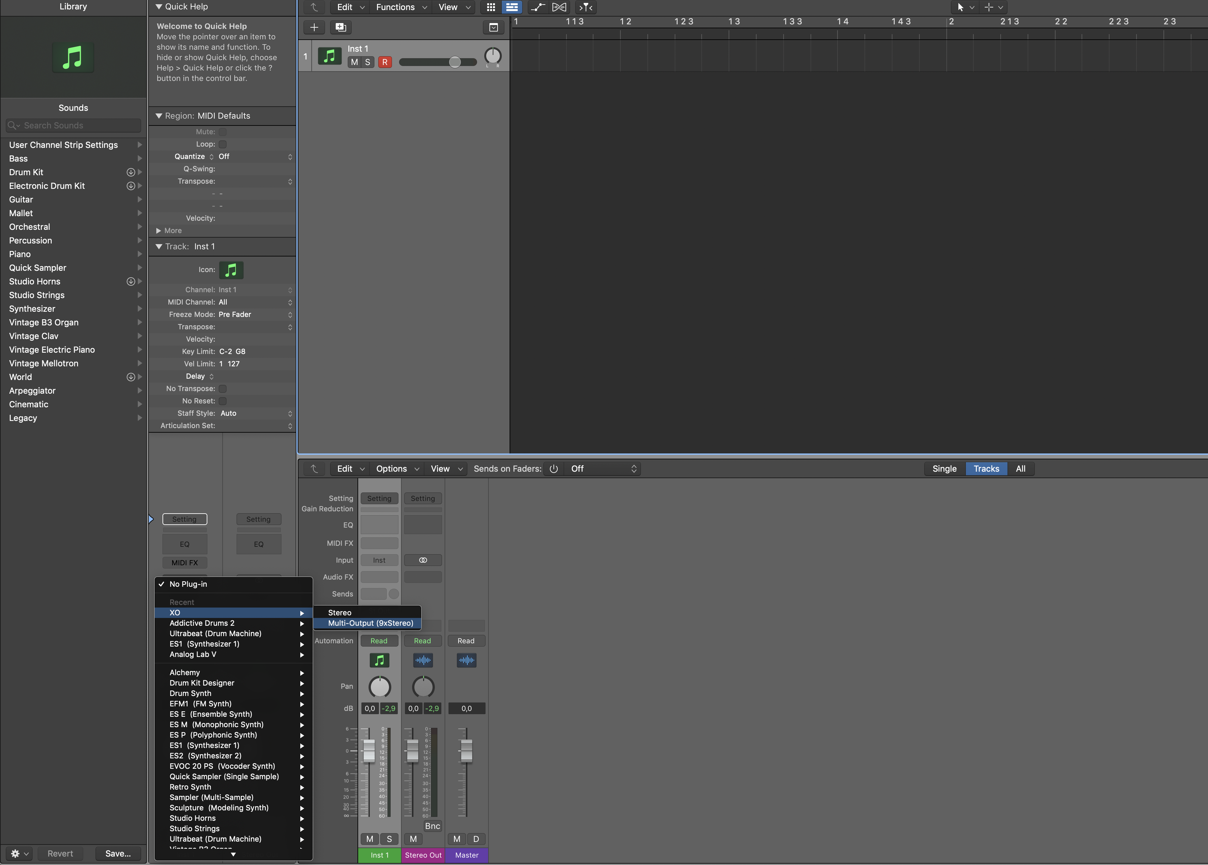Click the Library Save button

[x=118, y=853]
